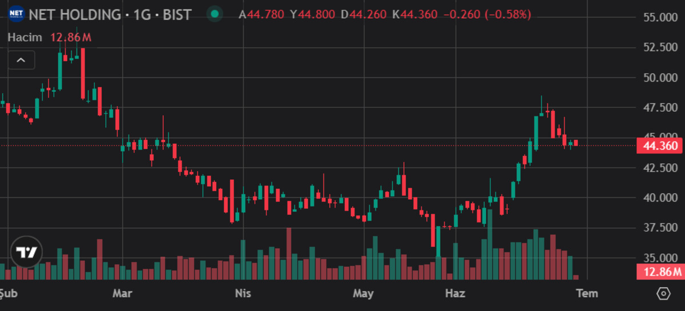Click the 55.000 price axis label

pos(660,18)
